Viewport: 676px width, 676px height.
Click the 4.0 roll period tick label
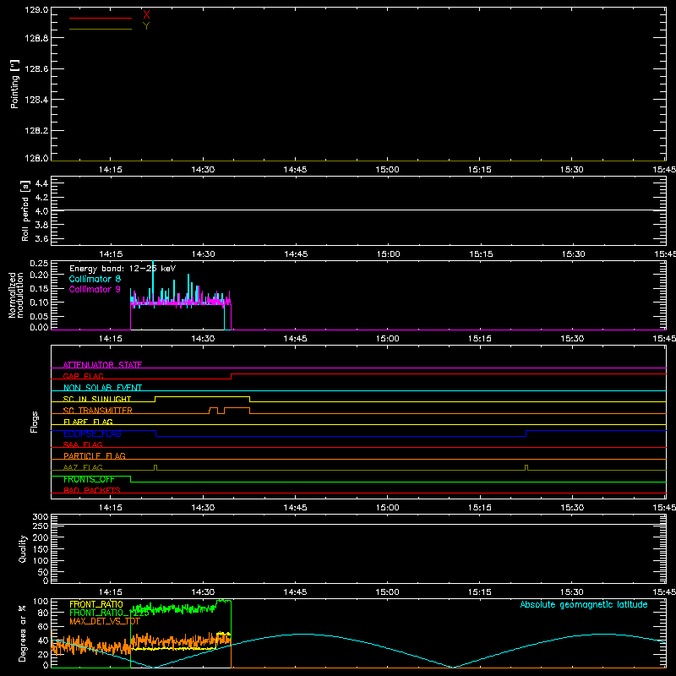[41, 211]
